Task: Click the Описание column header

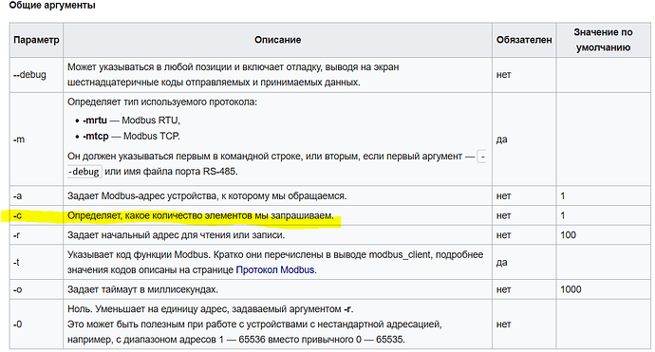Action: tap(277, 40)
